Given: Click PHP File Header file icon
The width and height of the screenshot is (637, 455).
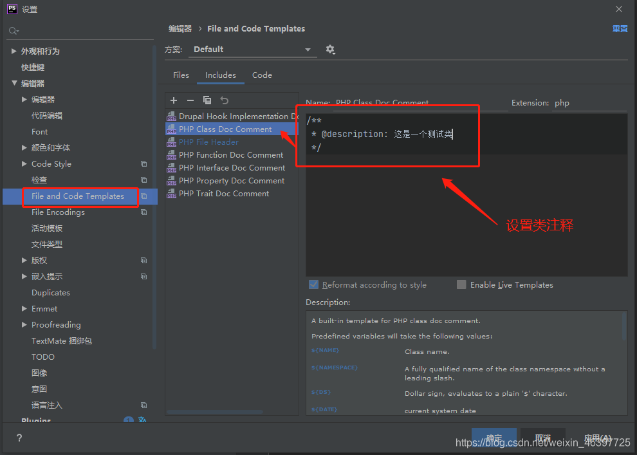Looking at the screenshot, I should coord(171,142).
